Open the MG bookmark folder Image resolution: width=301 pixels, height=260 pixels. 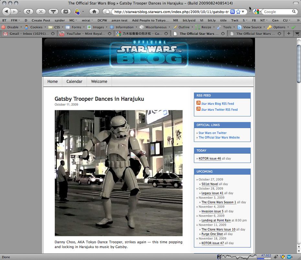click(73, 20)
